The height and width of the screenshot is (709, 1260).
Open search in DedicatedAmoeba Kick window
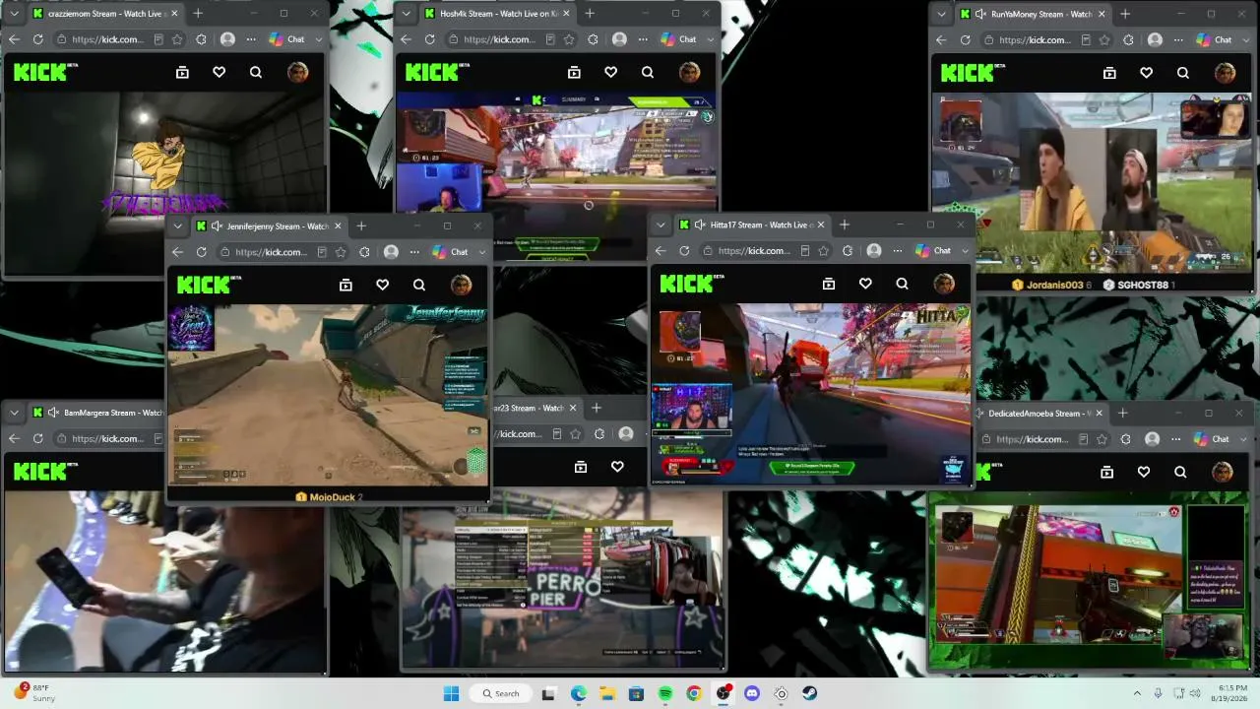tap(1180, 472)
